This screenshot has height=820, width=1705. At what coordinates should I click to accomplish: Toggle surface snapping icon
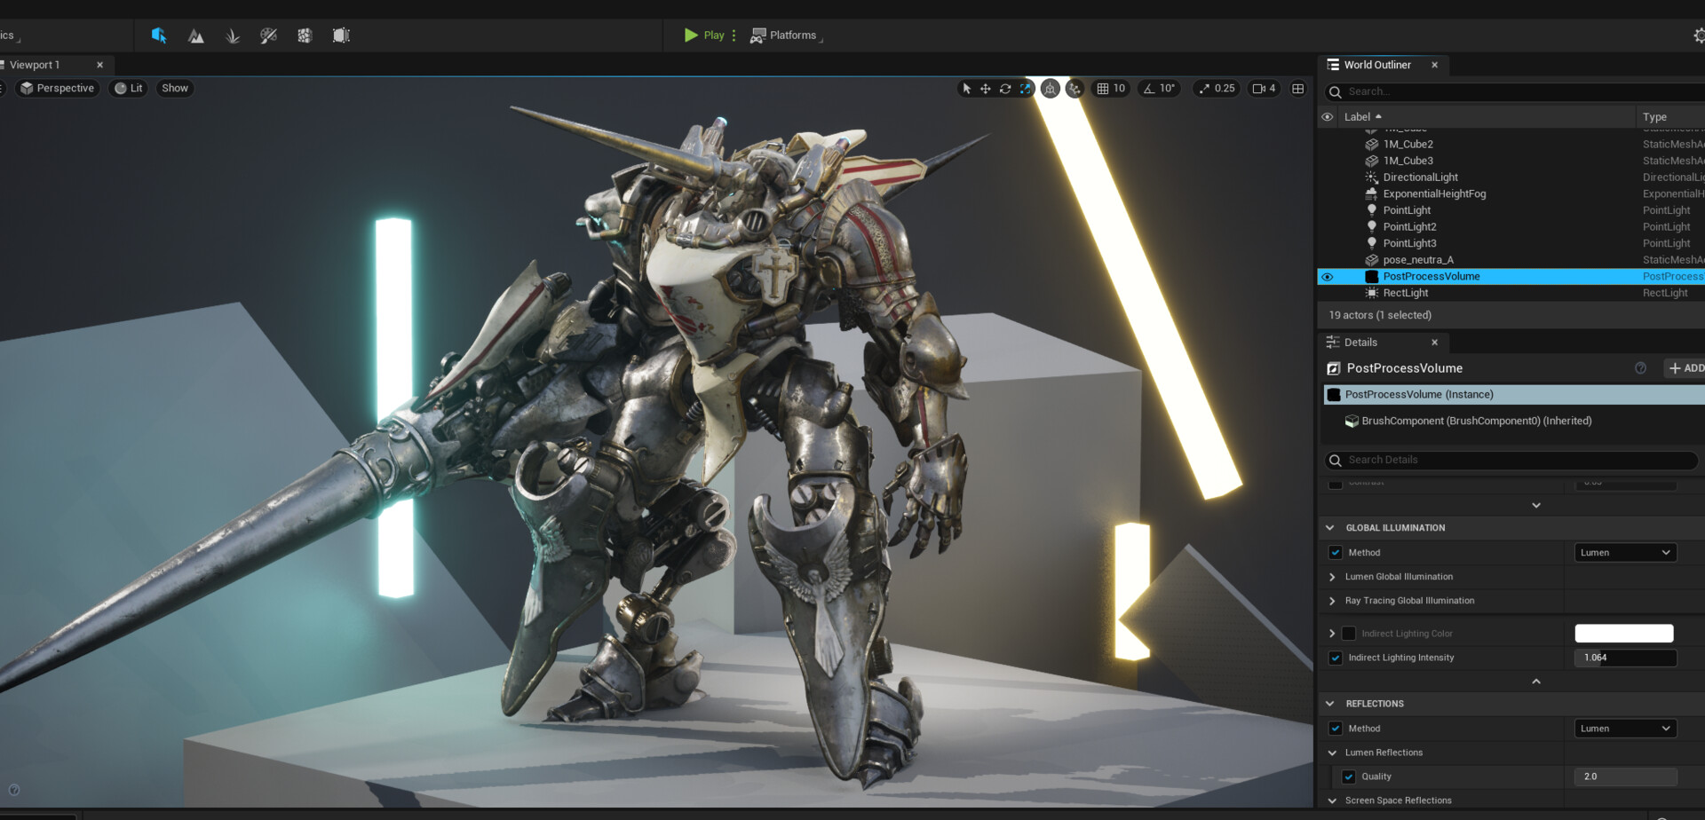pos(1075,89)
